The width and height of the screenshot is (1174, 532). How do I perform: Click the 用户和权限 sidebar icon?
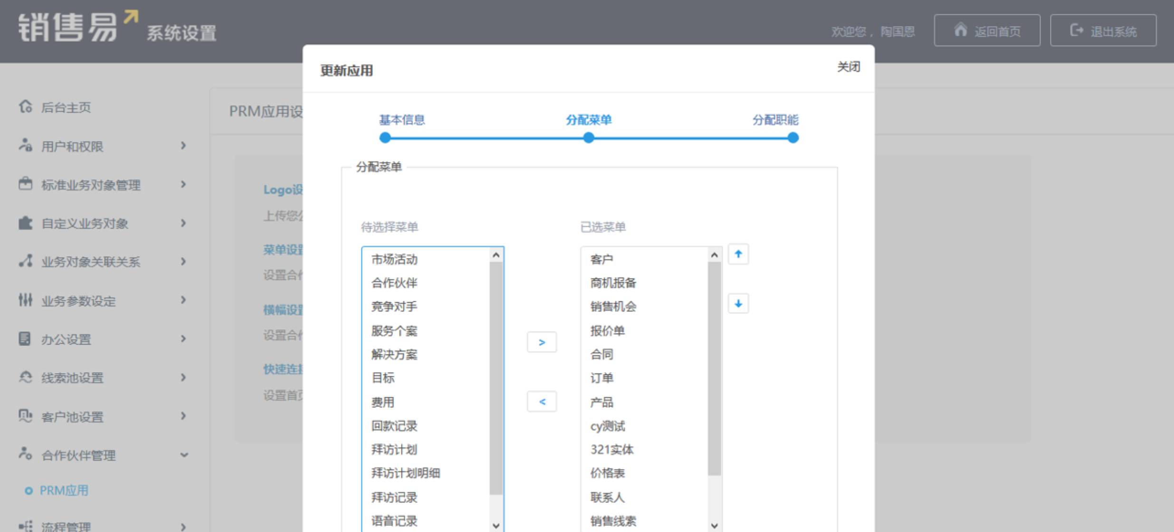[x=25, y=145]
